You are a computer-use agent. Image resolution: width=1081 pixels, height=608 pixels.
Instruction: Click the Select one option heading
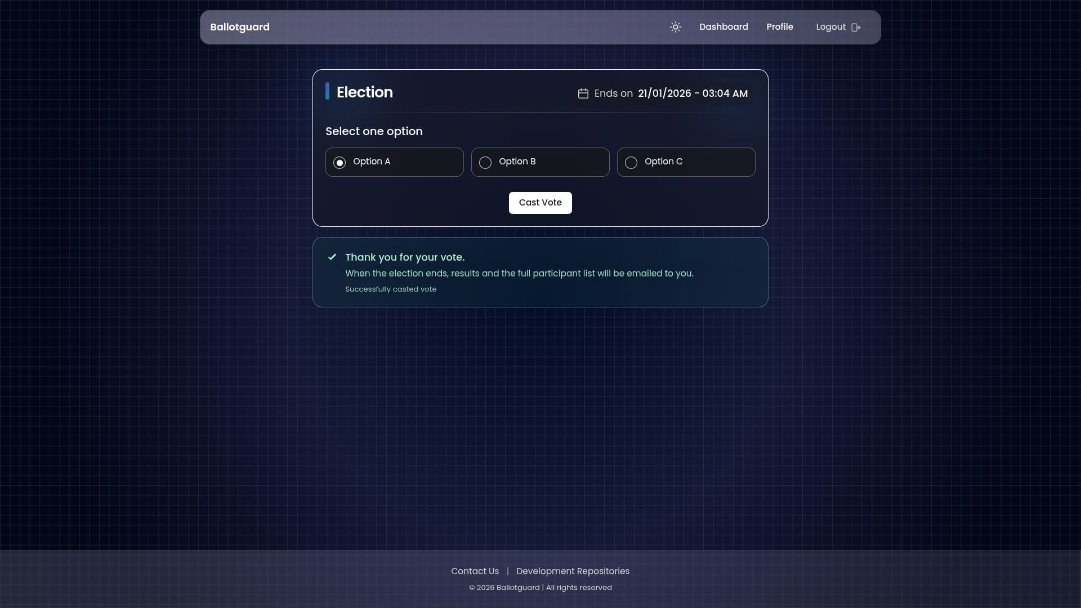[373, 131]
